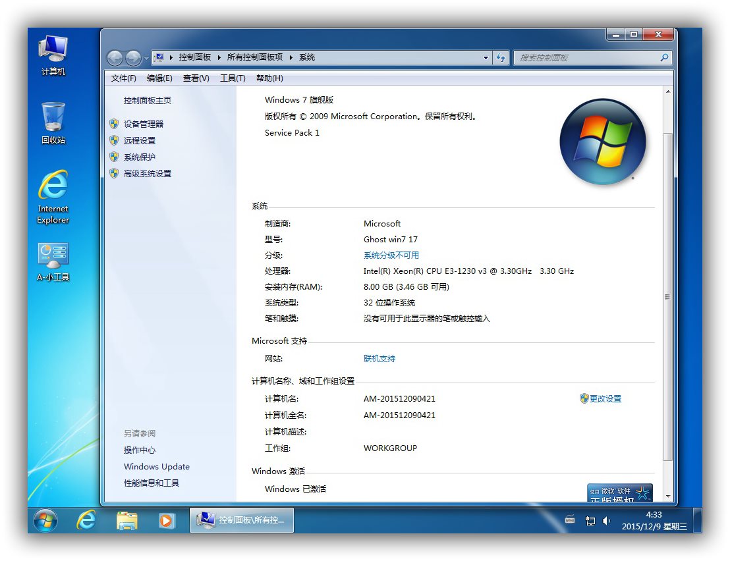730x561 pixels.
Task: Click the 控制面板 taskbar window button
Action: click(242, 520)
